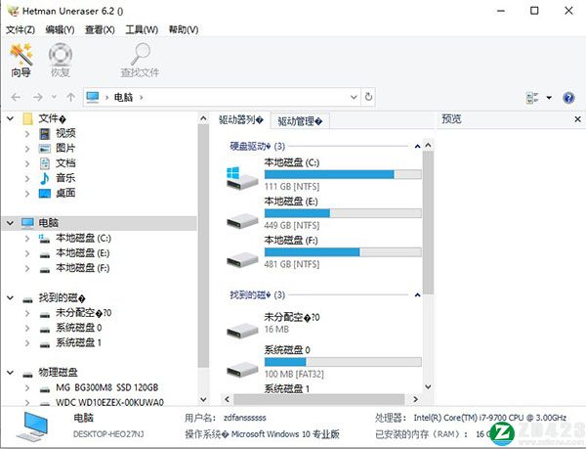
Task: Expand the 视频 tree node
Action: tap(27, 134)
